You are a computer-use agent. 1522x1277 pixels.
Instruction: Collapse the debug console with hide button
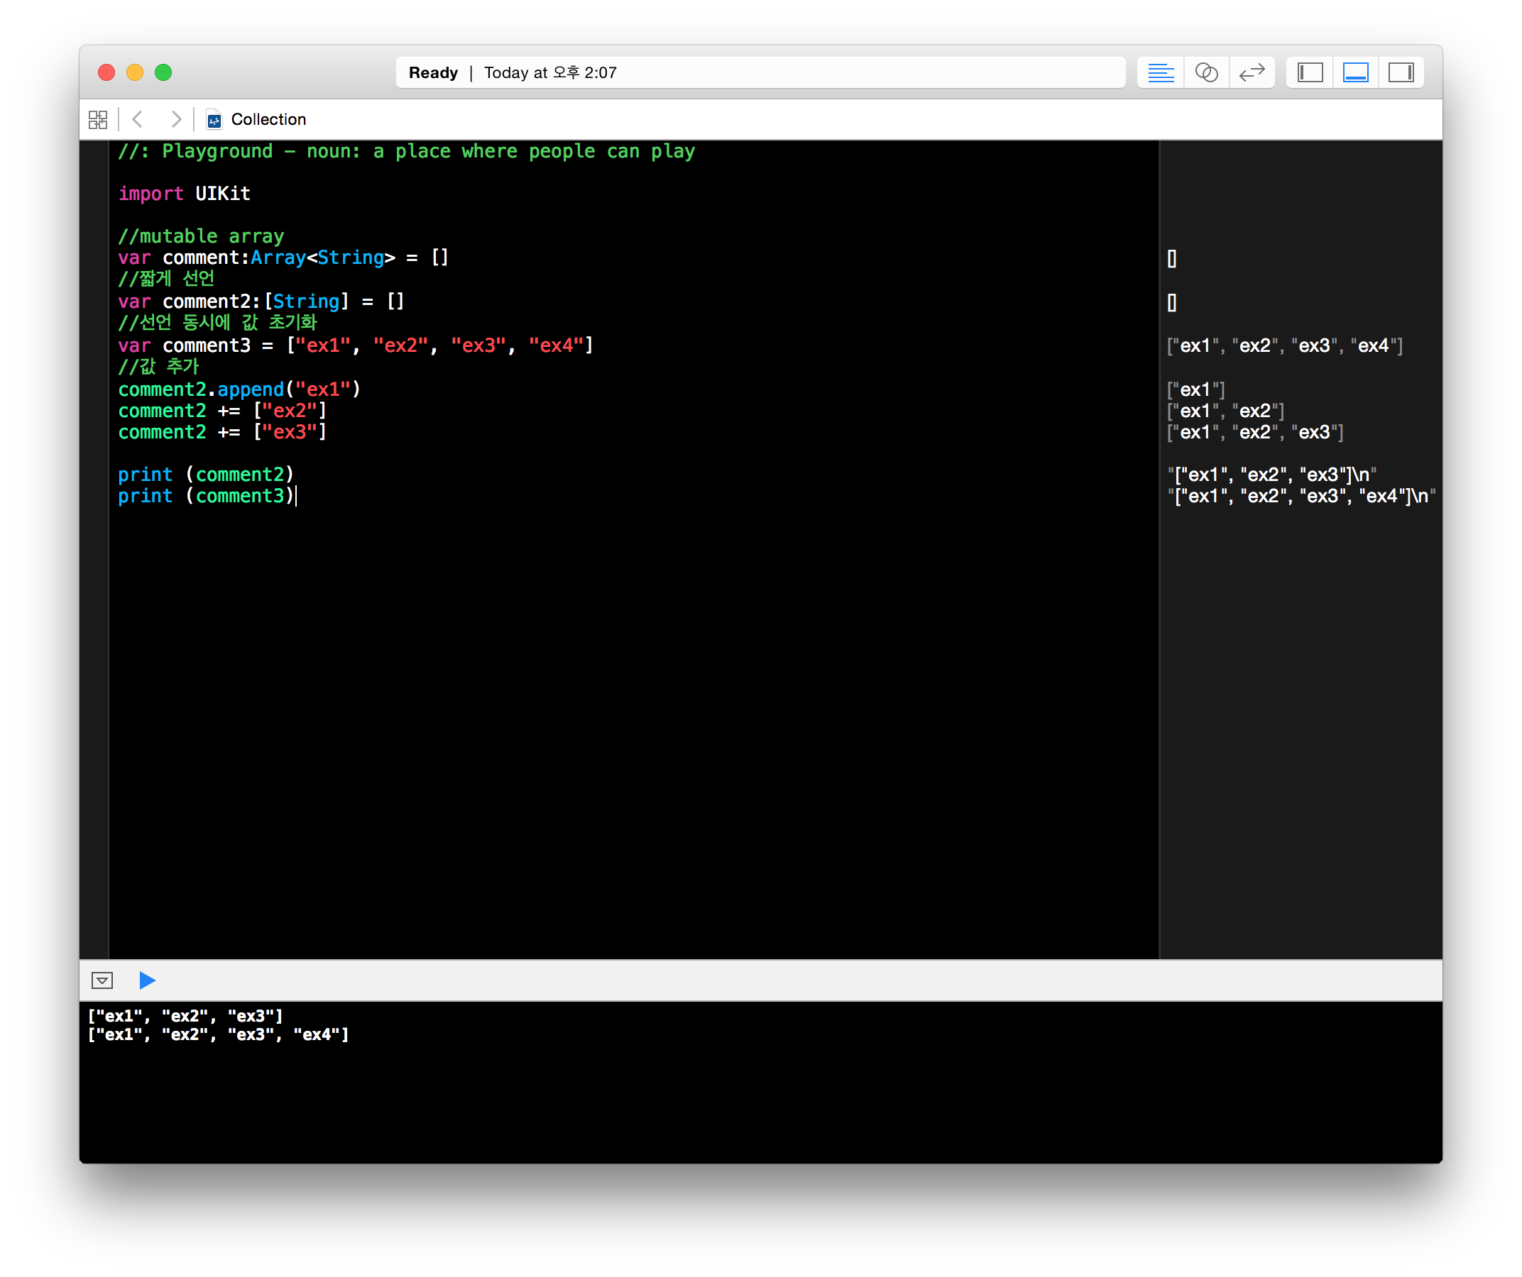102,980
